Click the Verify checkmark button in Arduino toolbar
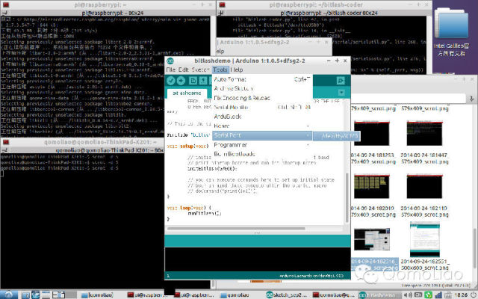Image resolution: width=478 pixels, height=299 pixels. (x=171, y=81)
